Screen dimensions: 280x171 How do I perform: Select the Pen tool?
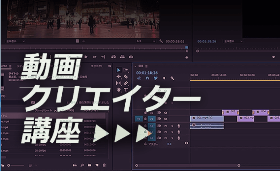pyautogui.click(x=126, y=83)
